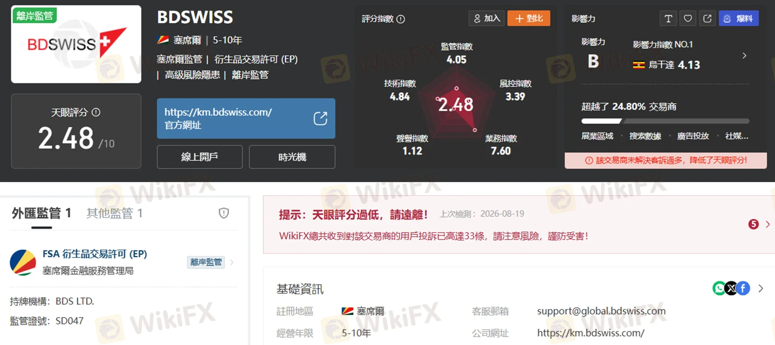
Task: Click the red 5 alerts badge
Action: 753,224
